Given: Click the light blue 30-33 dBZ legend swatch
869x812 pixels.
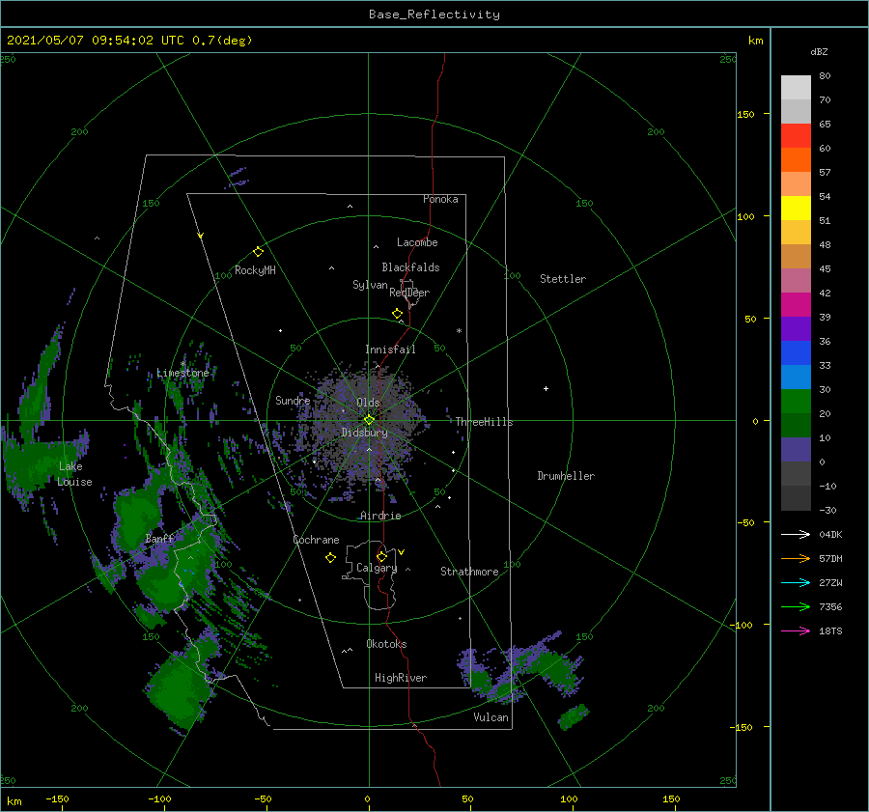Looking at the screenshot, I should (796, 378).
